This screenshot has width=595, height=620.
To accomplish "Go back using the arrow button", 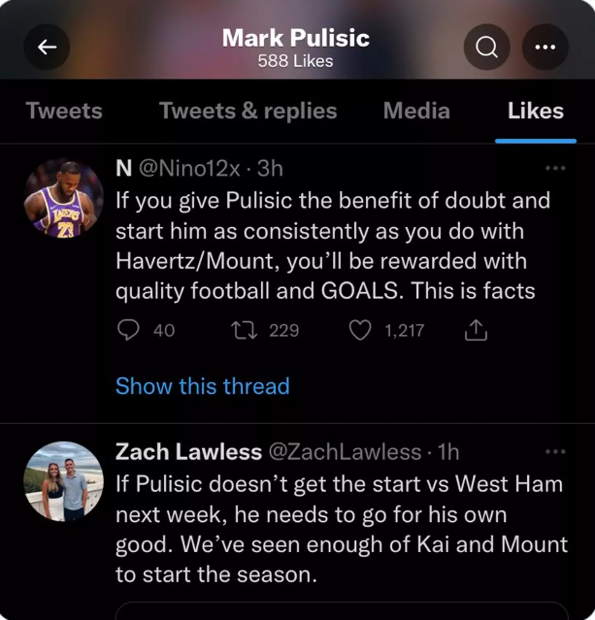I will [47, 47].
